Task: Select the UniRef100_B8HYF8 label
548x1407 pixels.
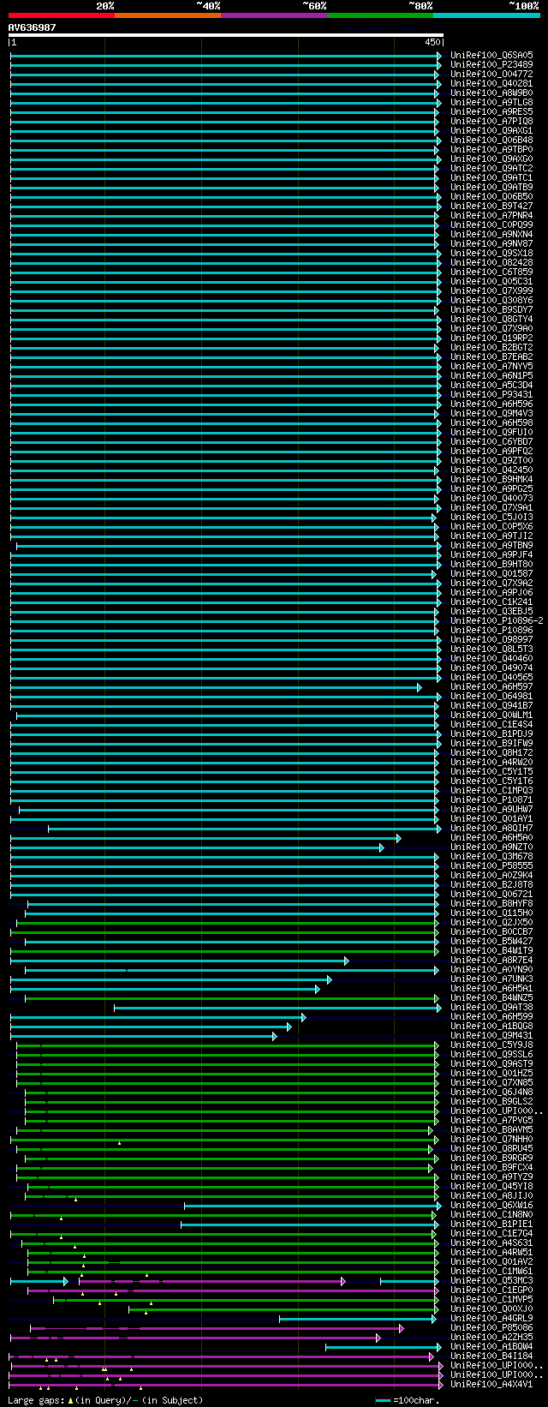Action: (491, 903)
